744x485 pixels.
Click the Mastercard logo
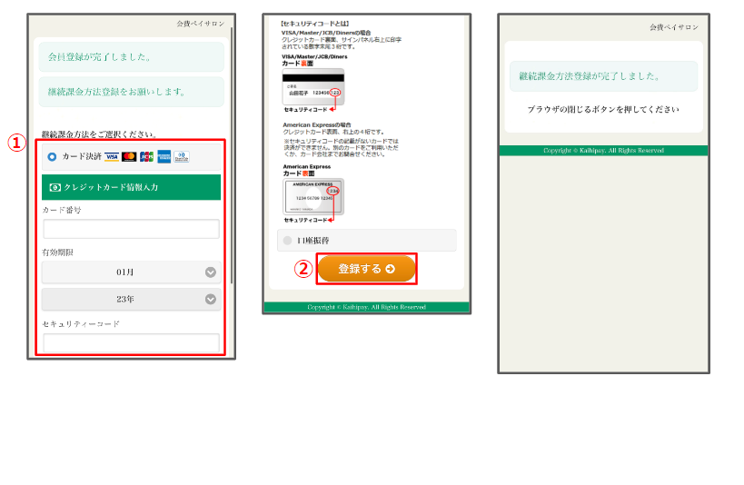pos(129,157)
